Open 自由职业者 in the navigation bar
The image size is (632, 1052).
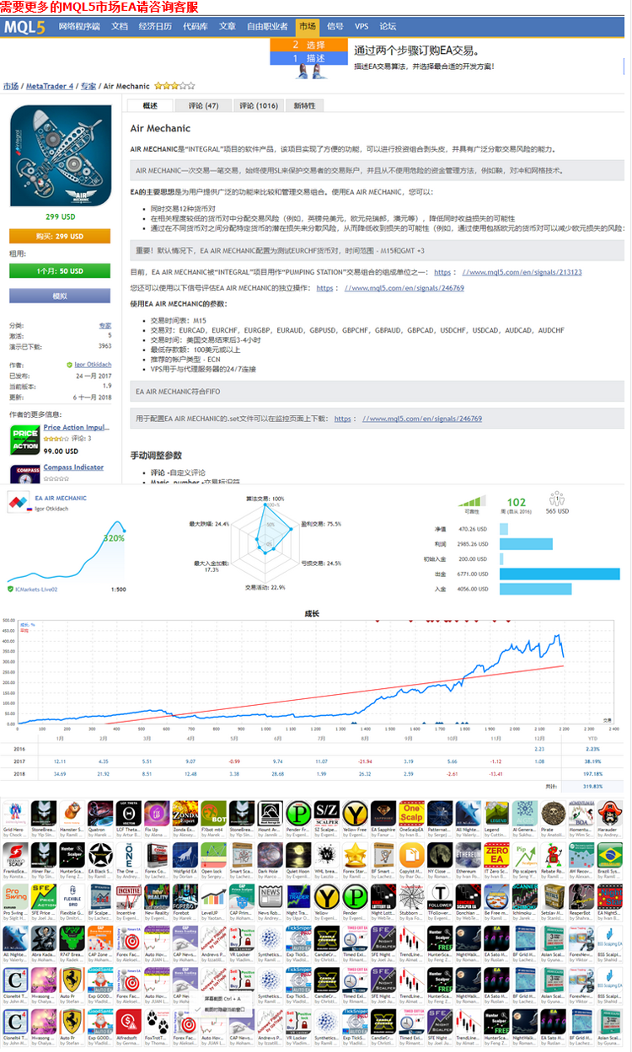[266, 27]
